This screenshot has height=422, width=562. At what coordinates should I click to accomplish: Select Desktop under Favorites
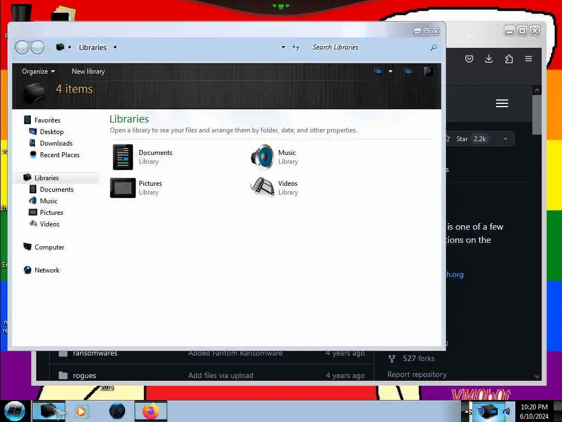click(x=52, y=132)
